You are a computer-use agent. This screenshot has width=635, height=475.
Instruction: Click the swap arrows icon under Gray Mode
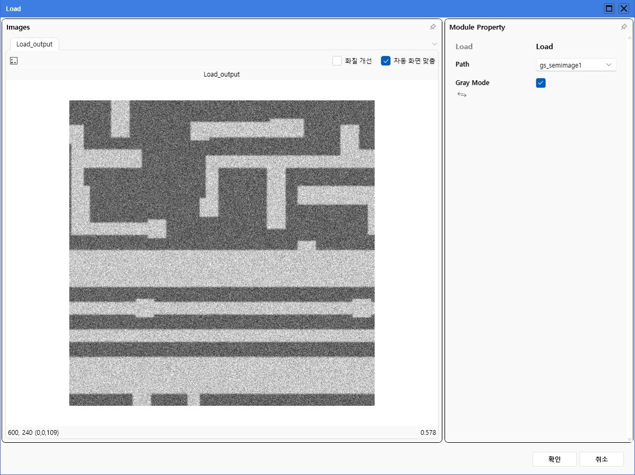(462, 95)
